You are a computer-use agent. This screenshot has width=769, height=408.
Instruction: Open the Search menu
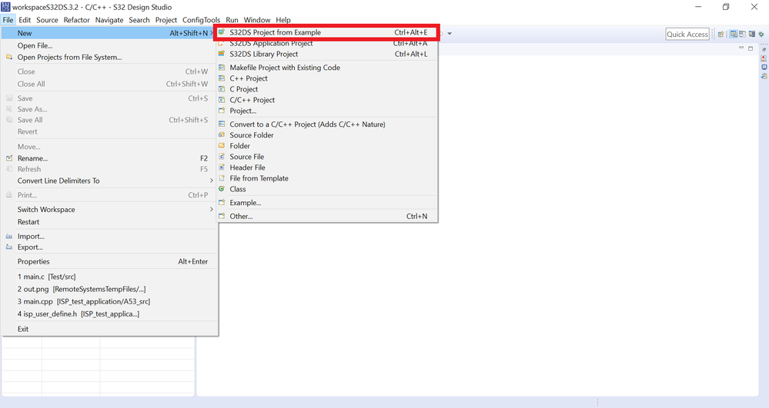pos(139,20)
